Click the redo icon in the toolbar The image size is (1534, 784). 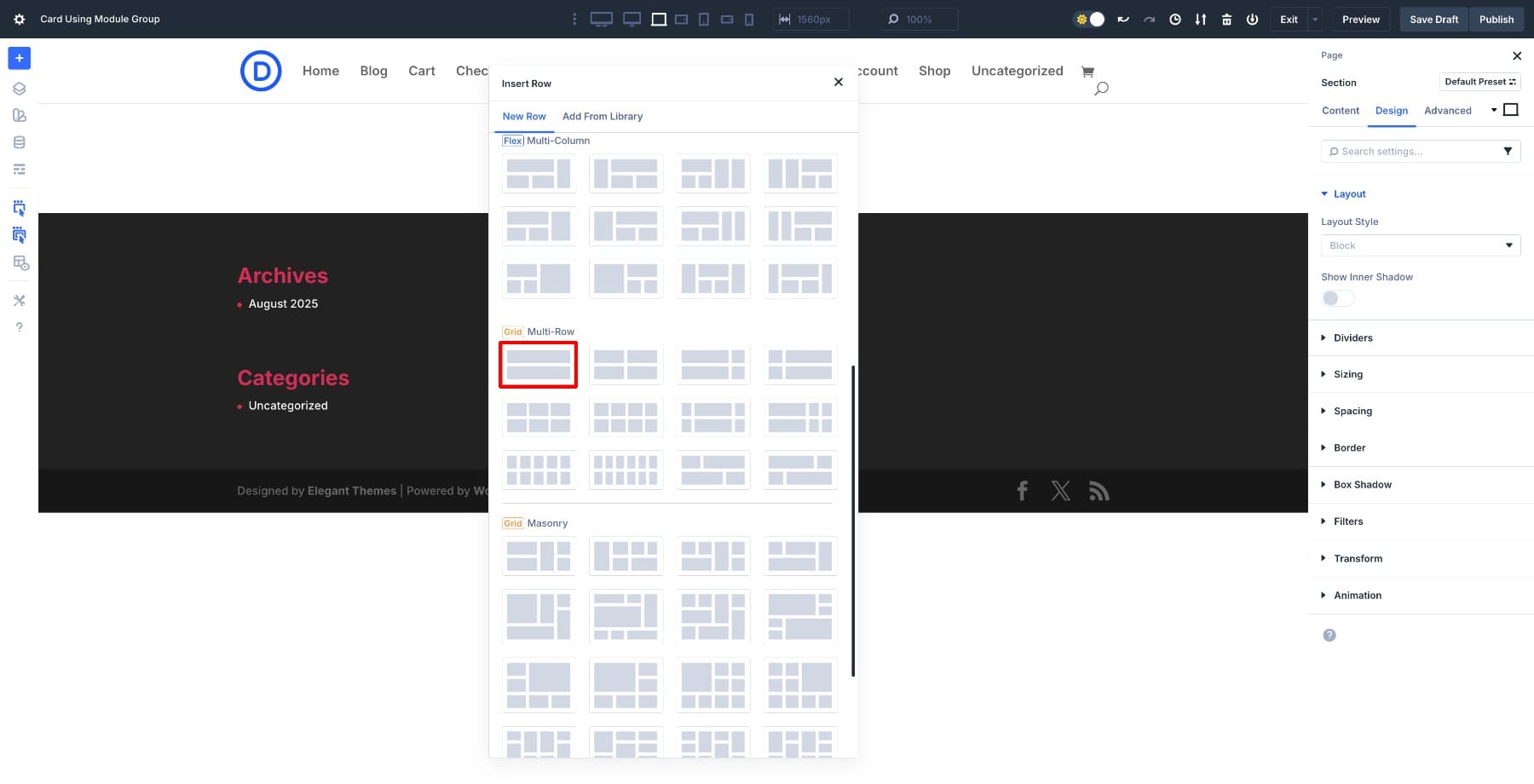1149,19
